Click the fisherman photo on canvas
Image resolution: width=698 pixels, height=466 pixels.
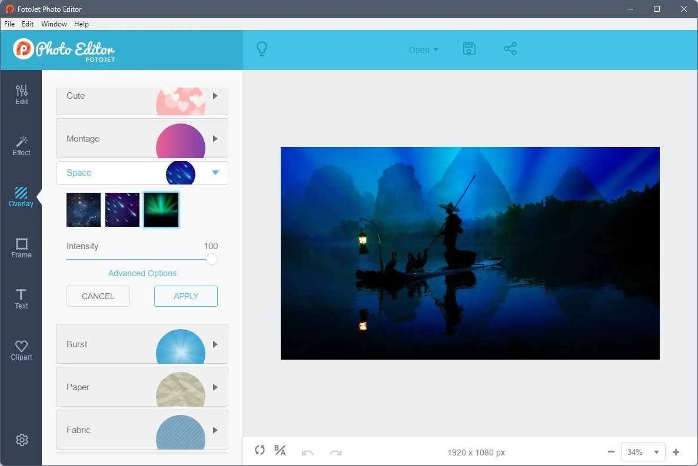point(470,253)
